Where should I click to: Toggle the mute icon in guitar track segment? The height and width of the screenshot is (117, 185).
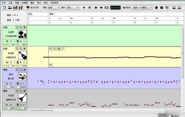coord(51,49)
